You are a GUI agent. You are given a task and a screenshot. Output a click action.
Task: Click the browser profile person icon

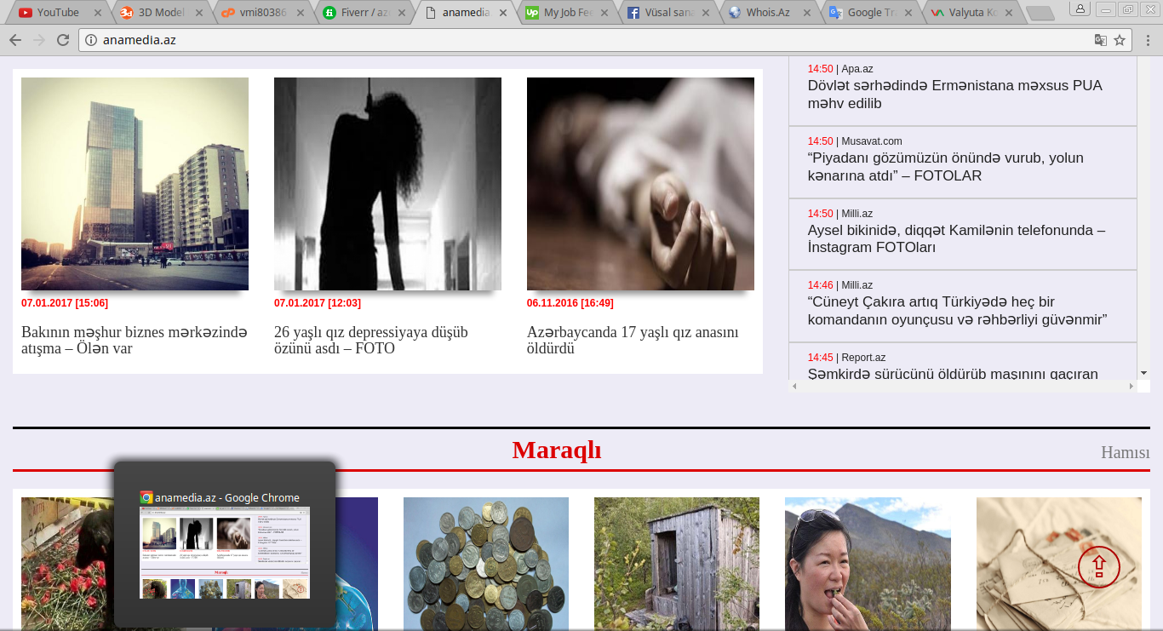click(1078, 10)
